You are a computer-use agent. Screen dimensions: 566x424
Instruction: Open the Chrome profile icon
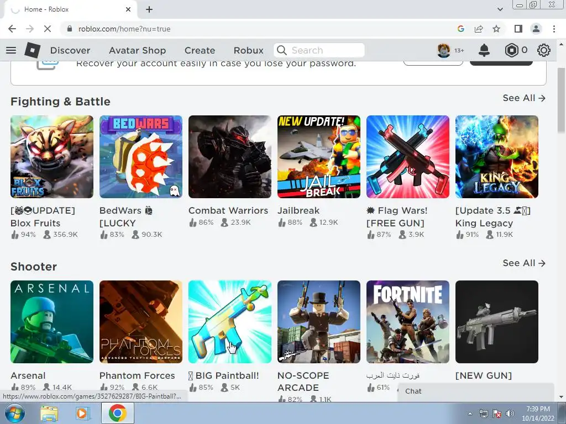(x=536, y=29)
